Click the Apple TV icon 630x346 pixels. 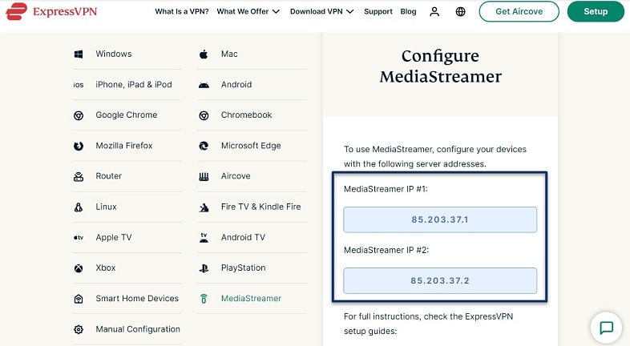tap(79, 238)
